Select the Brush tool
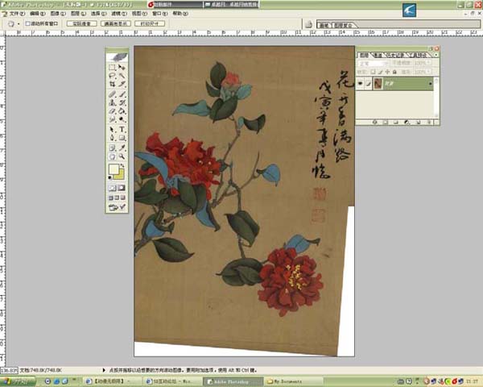The width and height of the screenshot is (483, 387). point(122,94)
